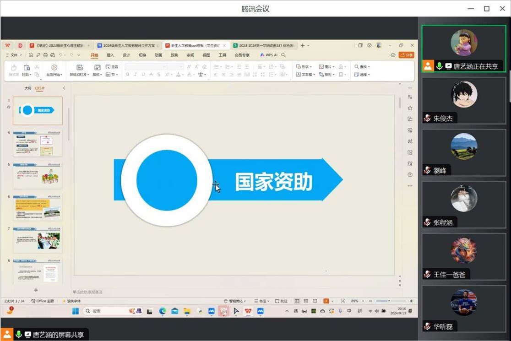Toggle bold formatting in the ribbon
Screen dimensions: 511x341
[128, 75]
